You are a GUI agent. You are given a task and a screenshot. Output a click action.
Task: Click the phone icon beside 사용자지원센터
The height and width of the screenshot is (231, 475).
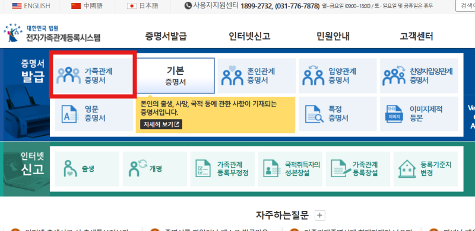(x=188, y=5)
